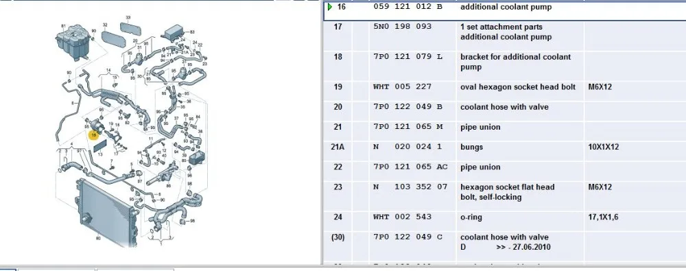Select part number 7P0 122 049 C
The image size is (686, 271).
pyautogui.click(x=407, y=237)
